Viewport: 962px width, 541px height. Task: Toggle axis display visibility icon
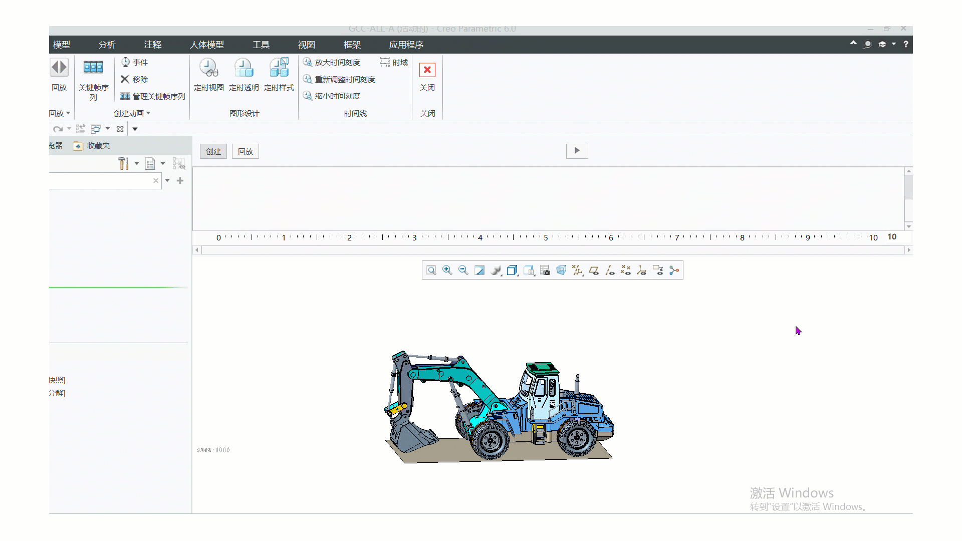point(610,270)
